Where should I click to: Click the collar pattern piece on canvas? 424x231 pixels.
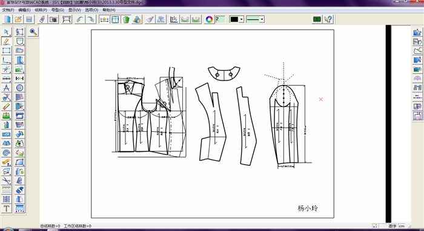pyautogui.click(x=224, y=73)
